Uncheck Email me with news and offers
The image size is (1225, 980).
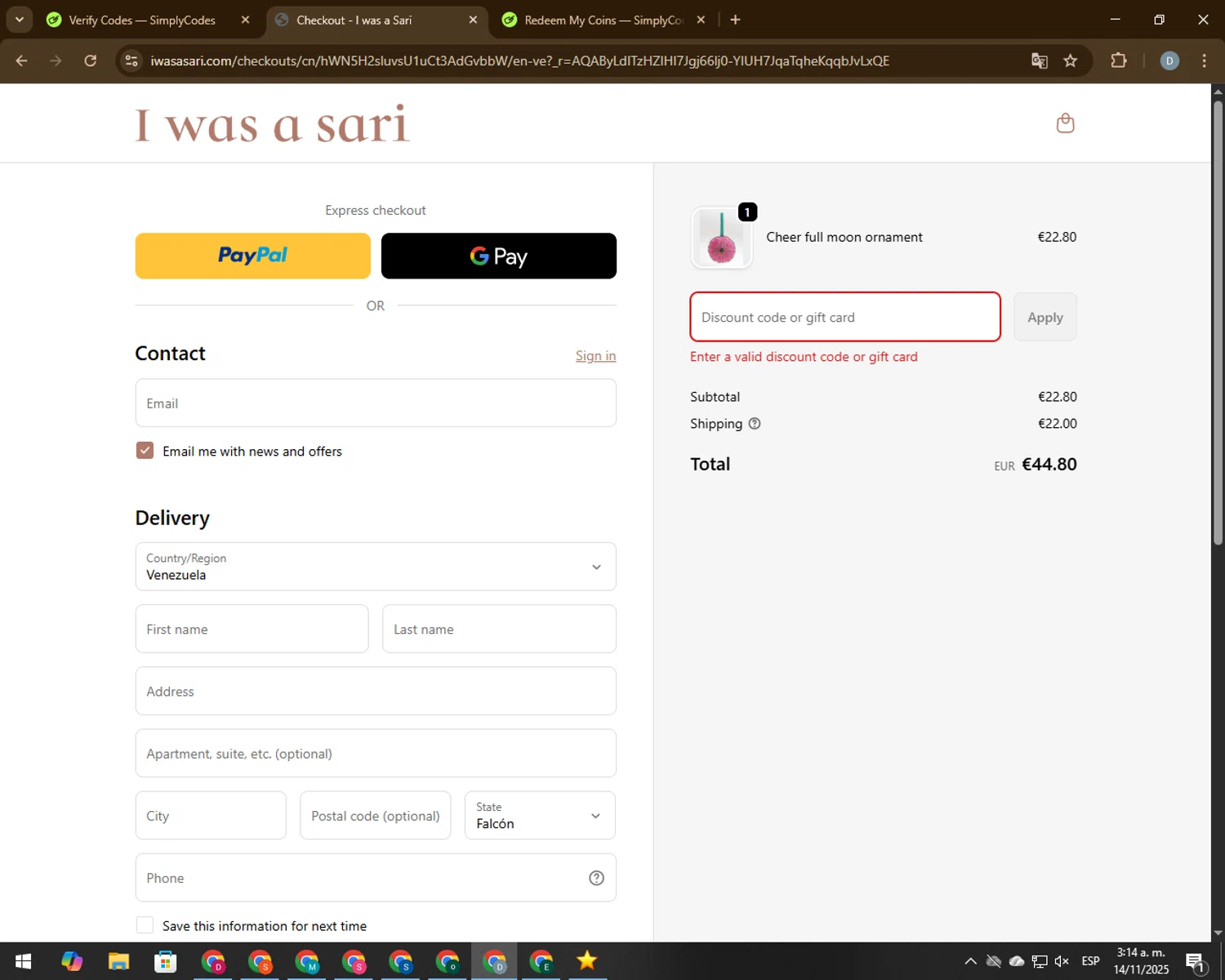pyautogui.click(x=145, y=451)
